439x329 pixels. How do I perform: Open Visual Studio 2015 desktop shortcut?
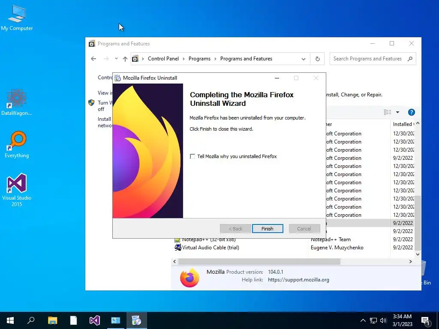point(17,190)
